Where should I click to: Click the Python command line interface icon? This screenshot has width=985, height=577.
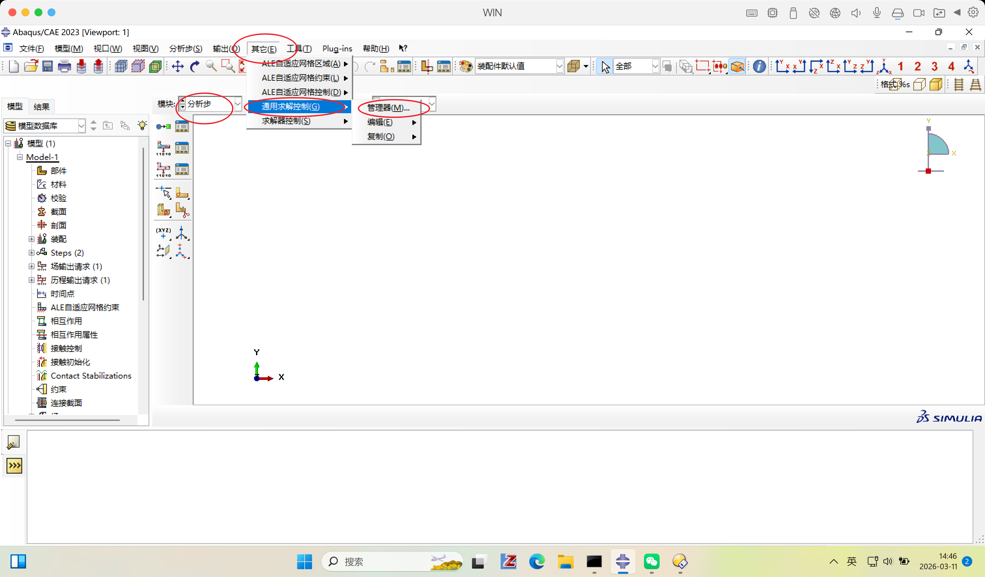pyautogui.click(x=14, y=465)
